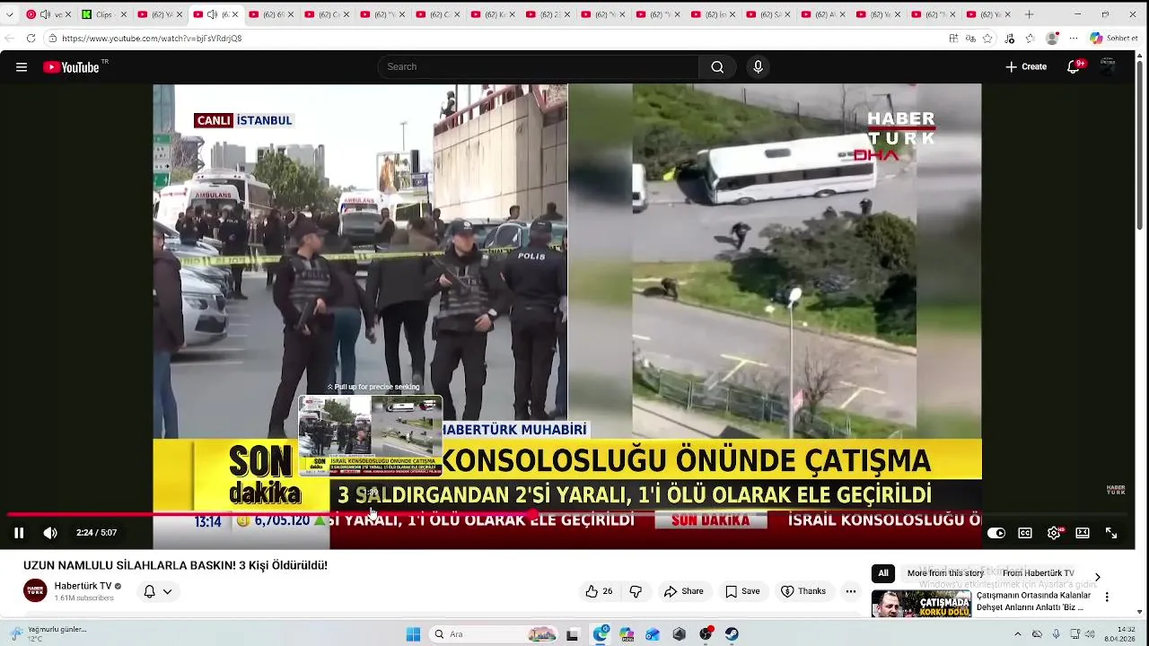Go back in browser

pyautogui.click(x=9, y=39)
